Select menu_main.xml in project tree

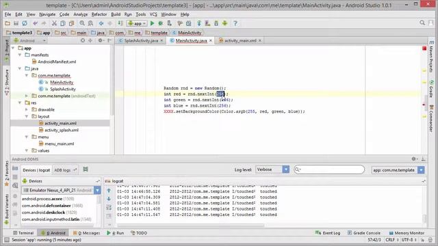pyautogui.click(x=60, y=144)
